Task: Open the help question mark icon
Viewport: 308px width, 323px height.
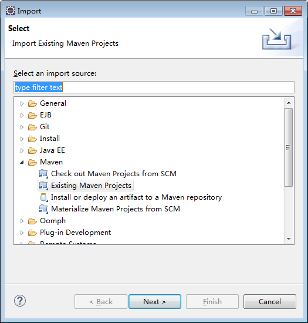Action: (20, 301)
